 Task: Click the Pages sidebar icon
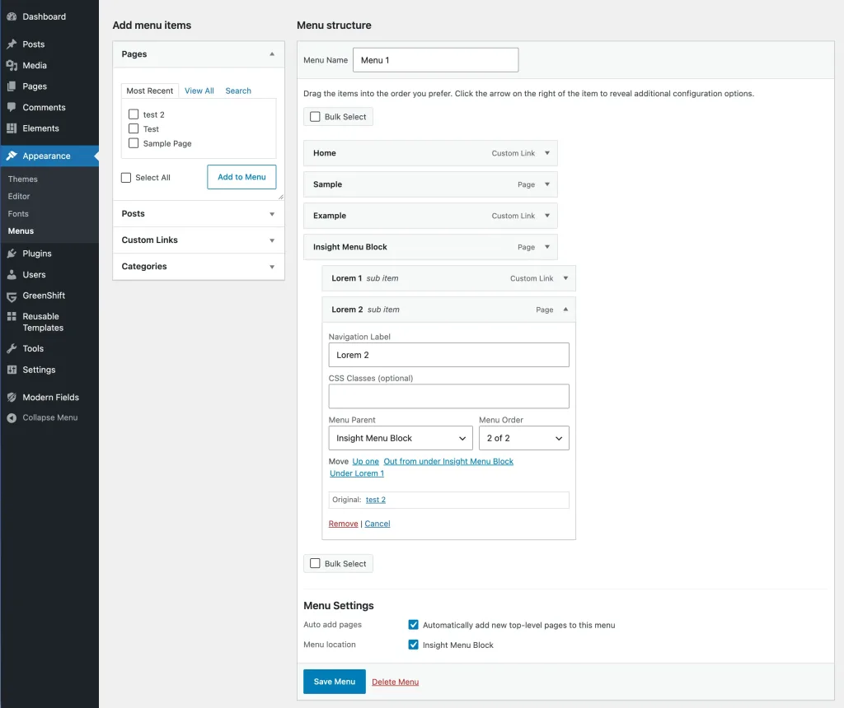click(x=12, y=86)
